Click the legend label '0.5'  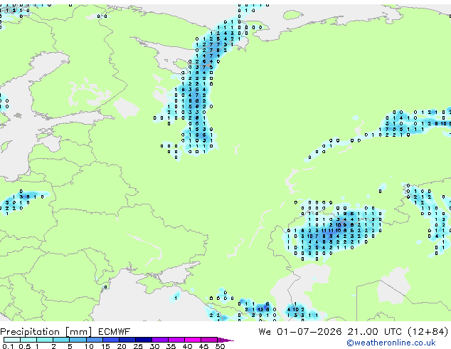coord(24,346)
